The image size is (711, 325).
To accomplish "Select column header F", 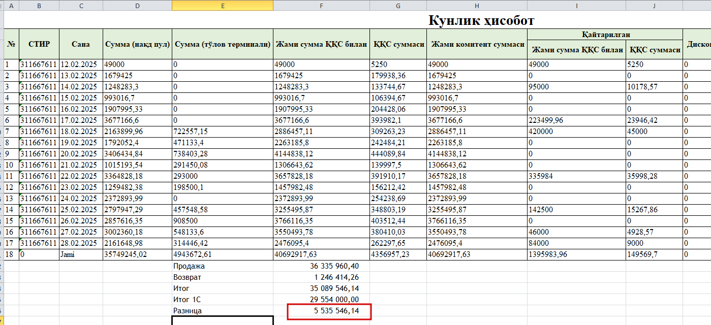I will point(321,6).
